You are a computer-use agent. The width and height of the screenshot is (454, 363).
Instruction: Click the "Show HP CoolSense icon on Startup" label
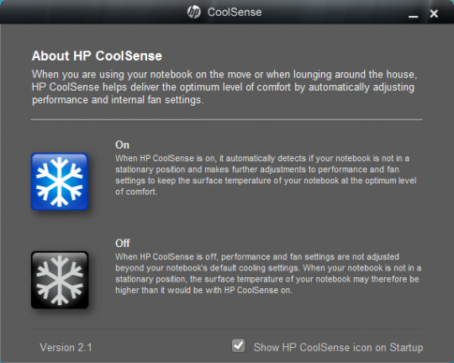(338, 347)
